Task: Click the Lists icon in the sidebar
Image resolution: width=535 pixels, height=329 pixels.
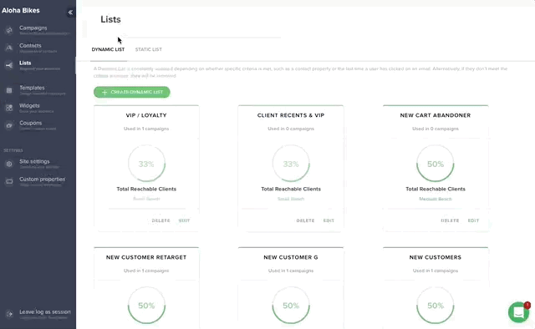Action: pyautogui.click(x=9, y=65)
